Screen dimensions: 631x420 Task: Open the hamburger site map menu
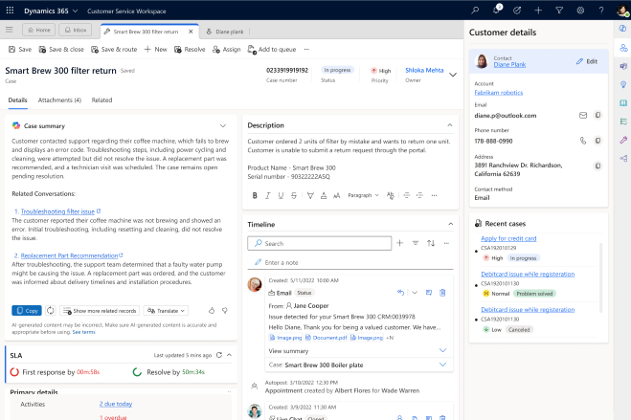[10, 30]
